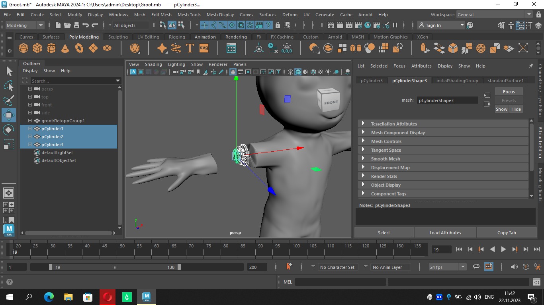This screenshot has height=305, width=544.
Task: Open the 24 fps frame rate dropdown
Action: (x=448, y=267)
